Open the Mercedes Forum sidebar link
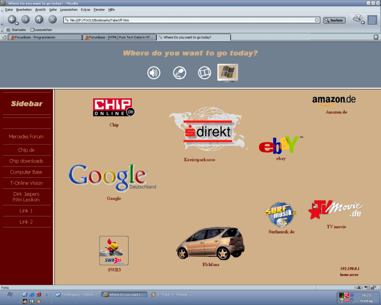Screen dimensions: 381x305 pos(26,136)
